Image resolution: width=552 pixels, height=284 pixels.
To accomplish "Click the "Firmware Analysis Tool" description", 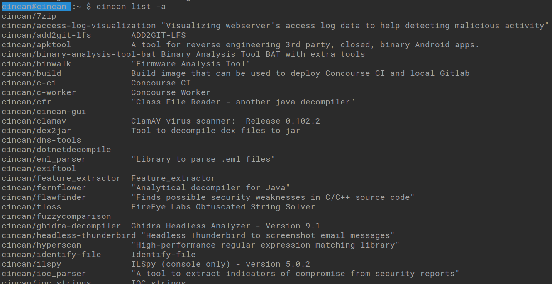I will pos(191,64).
